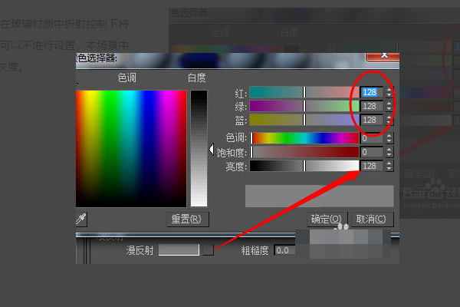Open the diffuse 漫反射 color swatch
Viewport: 460px width, 307px height.
pyautogui.click(x=179, y=250)
